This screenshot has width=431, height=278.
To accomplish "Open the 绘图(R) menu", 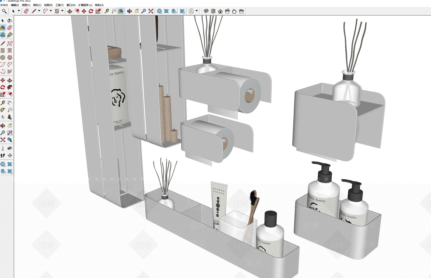I will click(48, 5).
